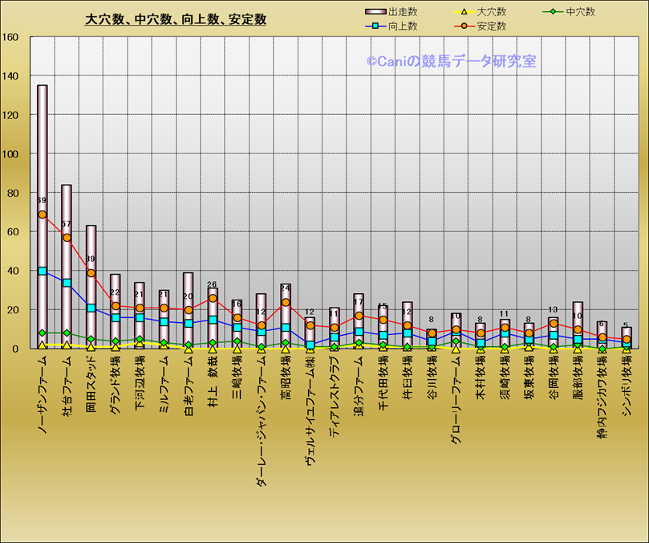This screenshot has height=543, width=649.
Task: Click the Caniの競馬データ研究室 watermark text
Action: pyautogui.click(x=452, y=61)
